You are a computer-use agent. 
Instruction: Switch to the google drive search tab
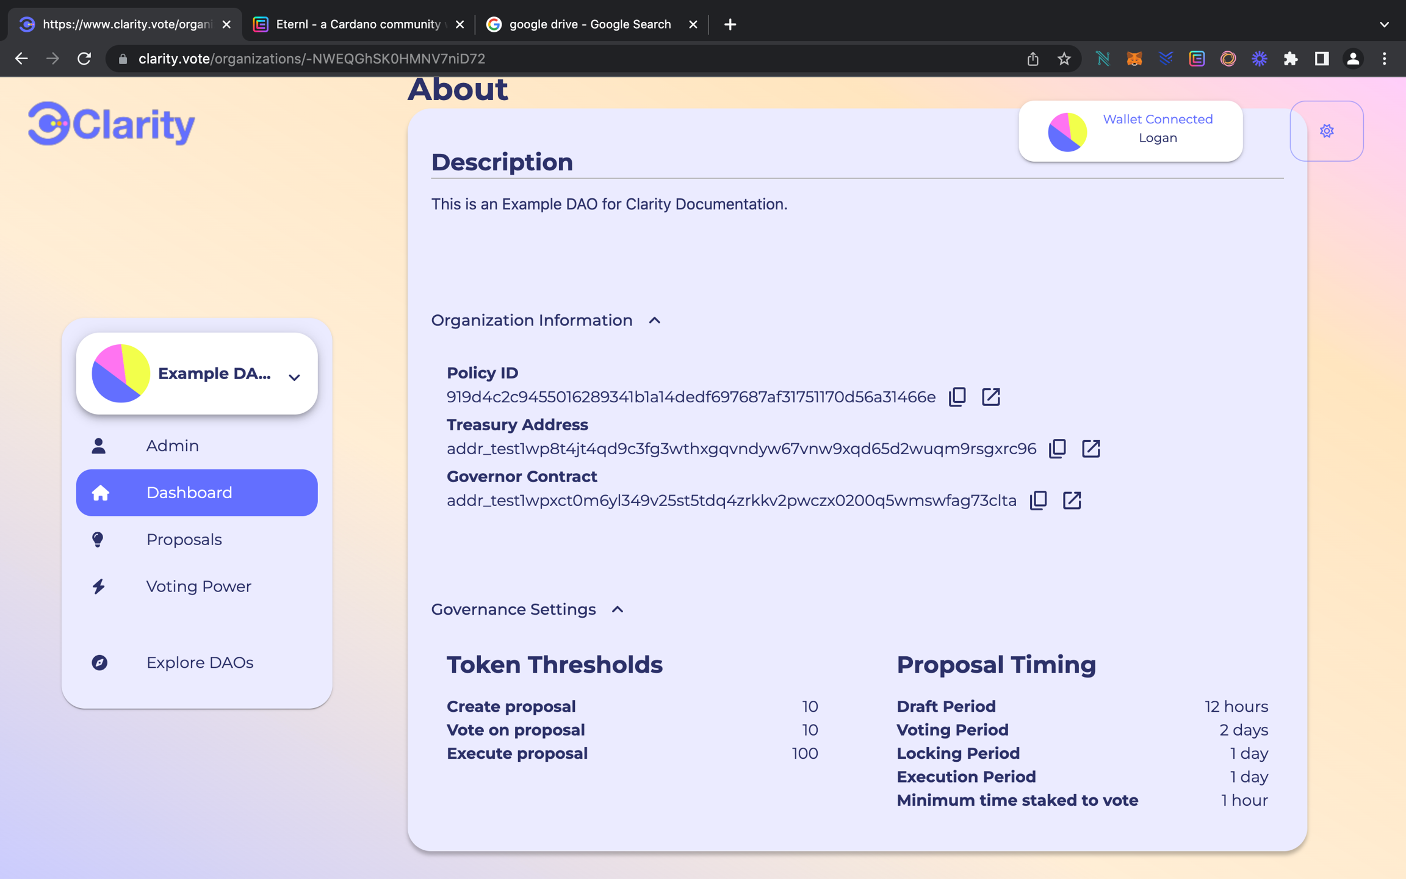[589, 24]
